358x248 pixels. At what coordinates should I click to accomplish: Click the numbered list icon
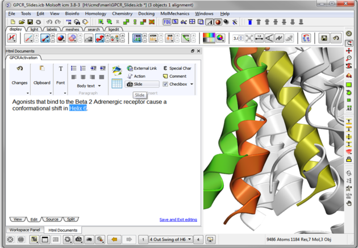click(83, 68)
